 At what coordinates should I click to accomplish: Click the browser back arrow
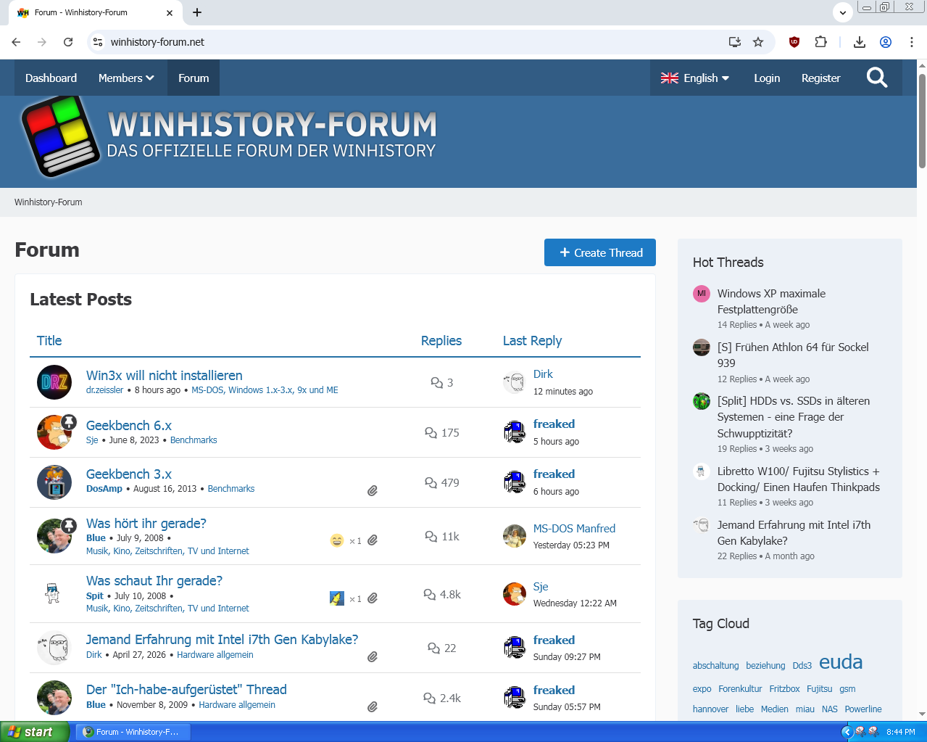pos(16,42)
